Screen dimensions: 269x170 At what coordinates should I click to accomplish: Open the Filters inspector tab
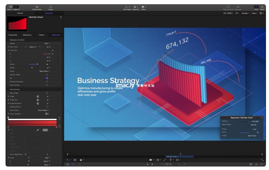pos(42,35)
